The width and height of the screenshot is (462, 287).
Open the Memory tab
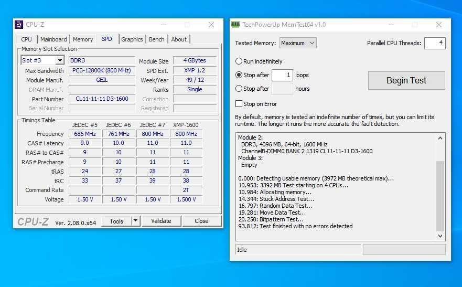[x=83, y=39]
